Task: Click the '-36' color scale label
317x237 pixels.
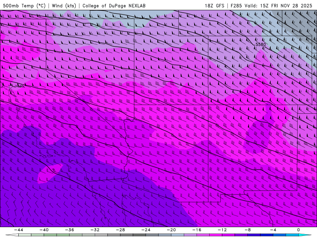Action: pyautogui.click(x=70, y=230)
